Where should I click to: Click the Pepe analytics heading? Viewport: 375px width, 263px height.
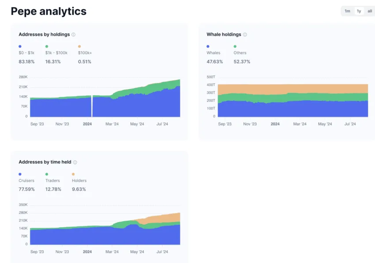(x=49, y=11)
